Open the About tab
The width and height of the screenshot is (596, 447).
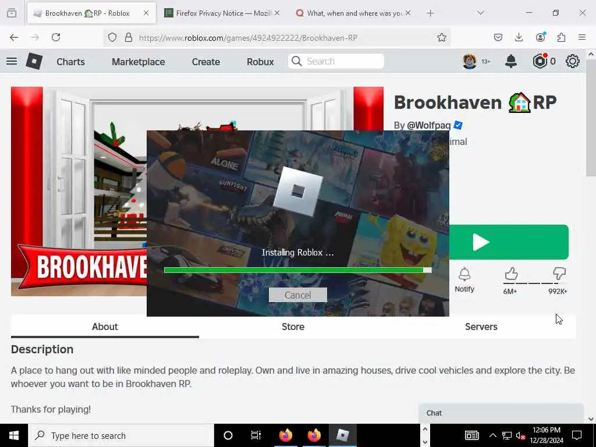[x=105, y=327]
